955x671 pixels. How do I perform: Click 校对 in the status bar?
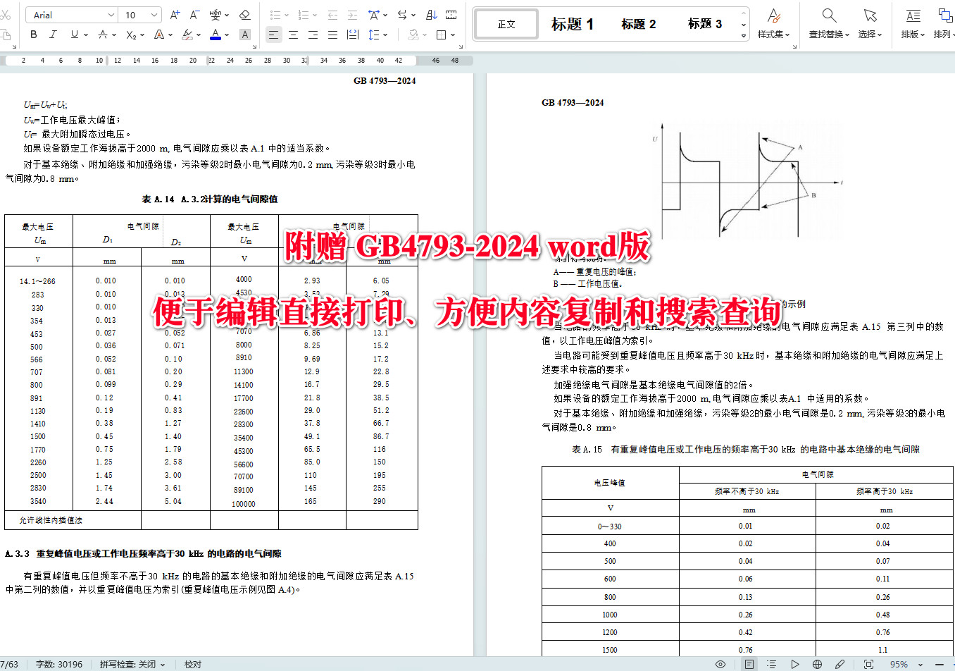pos(192,663)
